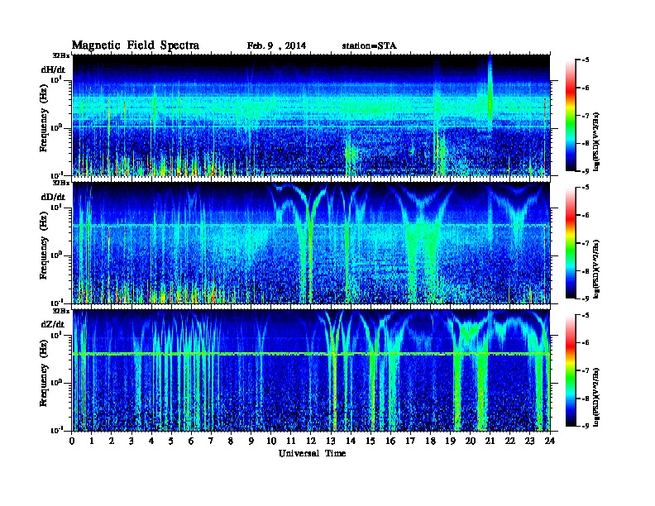Click the hour "7" tick label on time axis
655x506 pixels.
212,441
